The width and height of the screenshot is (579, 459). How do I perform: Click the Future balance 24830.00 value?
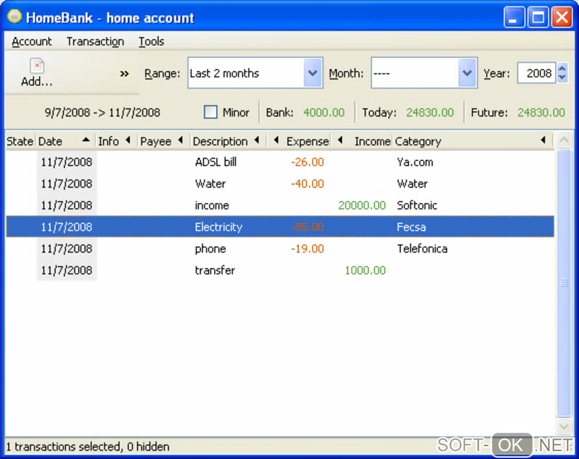coord(541,112)
